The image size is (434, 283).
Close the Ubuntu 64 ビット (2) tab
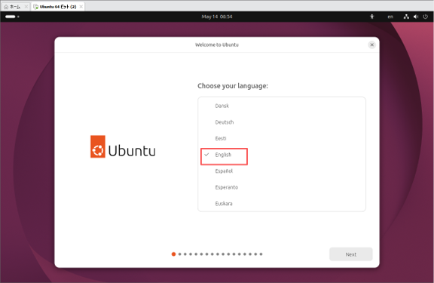[x=81, y=7]
